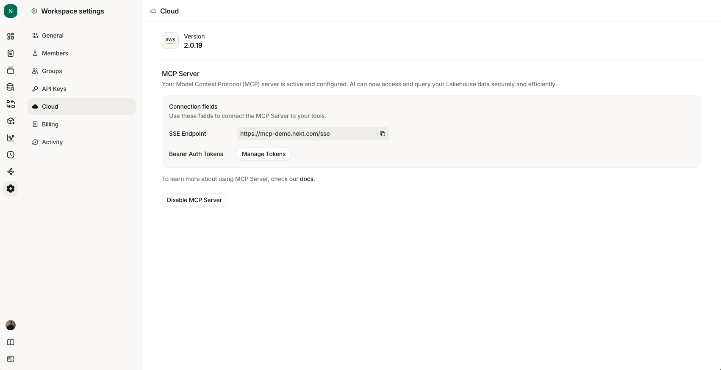
Task: Click the Disable MCP Server button
Action: 194,200
